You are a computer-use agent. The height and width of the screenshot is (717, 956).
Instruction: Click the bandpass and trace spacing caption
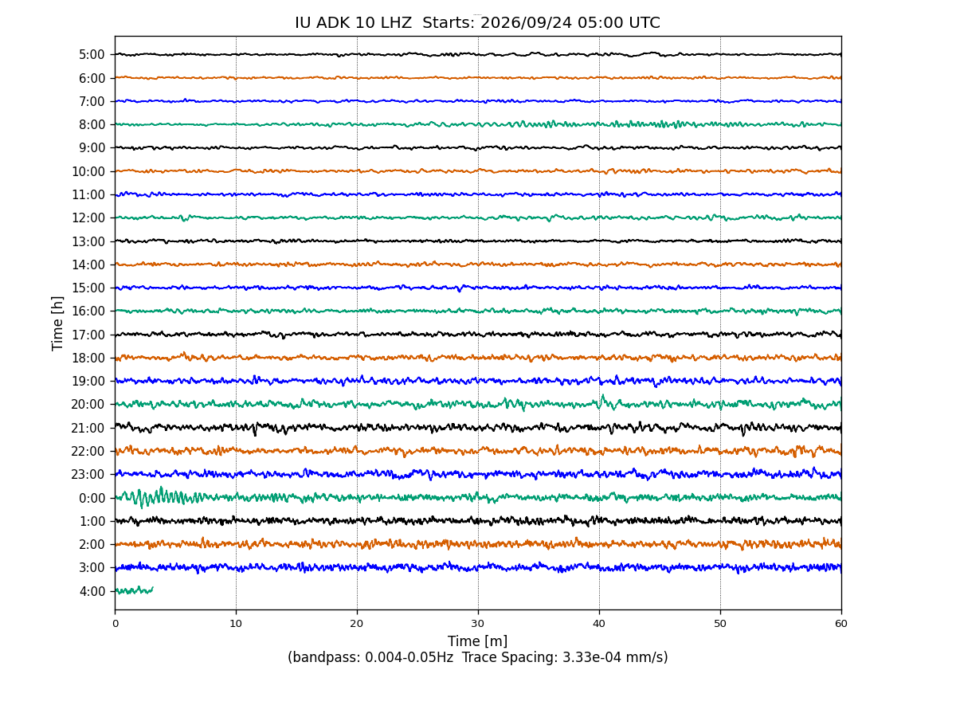tap(477, 658)
